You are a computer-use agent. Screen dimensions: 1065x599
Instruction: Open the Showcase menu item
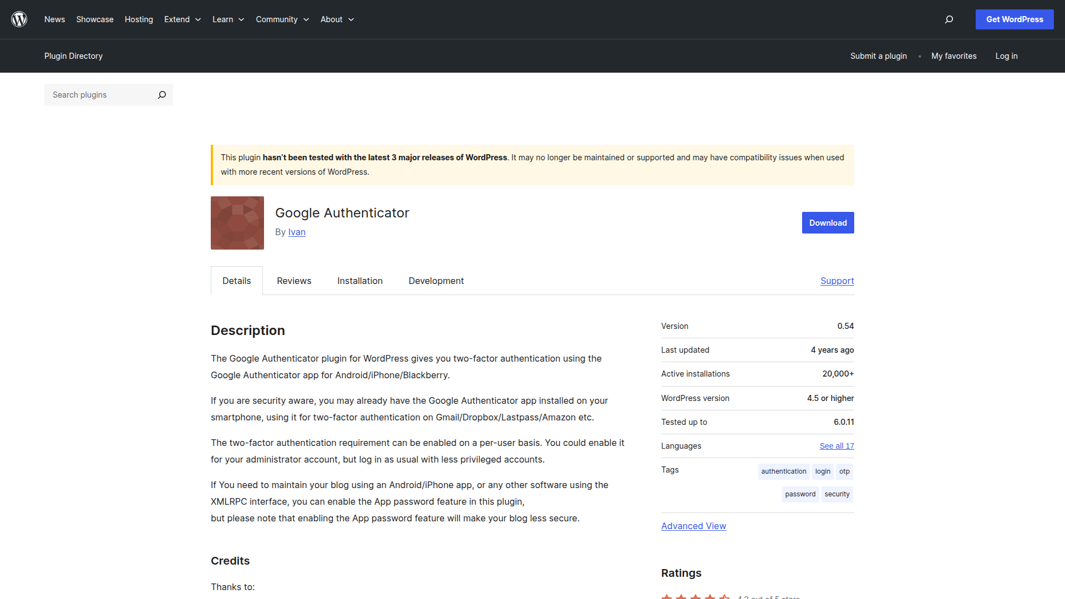[95, 19]
